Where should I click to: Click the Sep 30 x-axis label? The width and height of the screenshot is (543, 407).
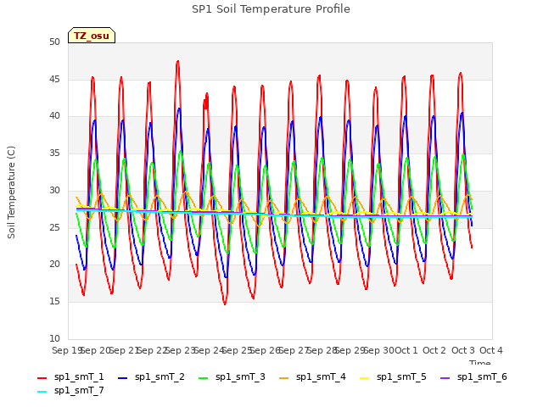[378, 350]
